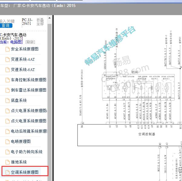Open 接地系统 entry
Viewport: 182px width, 181px height.
[19, 162]
